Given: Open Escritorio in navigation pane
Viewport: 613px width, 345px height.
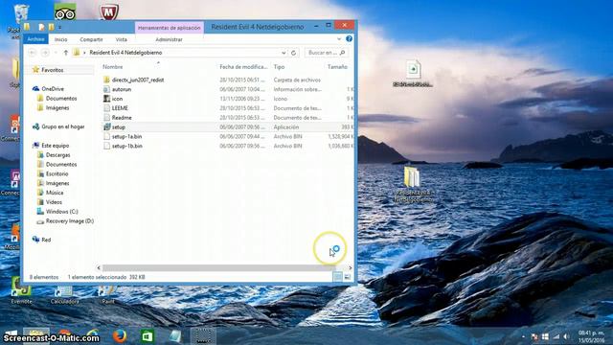Looking at the screenshot, I should tap(57, 173).
